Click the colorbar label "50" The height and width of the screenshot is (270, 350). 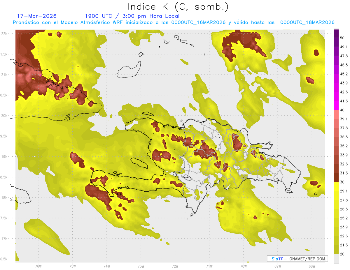(x=342, y=38)
